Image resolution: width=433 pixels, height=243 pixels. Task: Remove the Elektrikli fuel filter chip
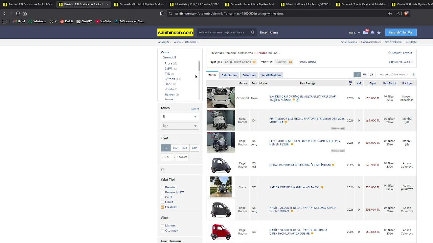coord(290,62)
